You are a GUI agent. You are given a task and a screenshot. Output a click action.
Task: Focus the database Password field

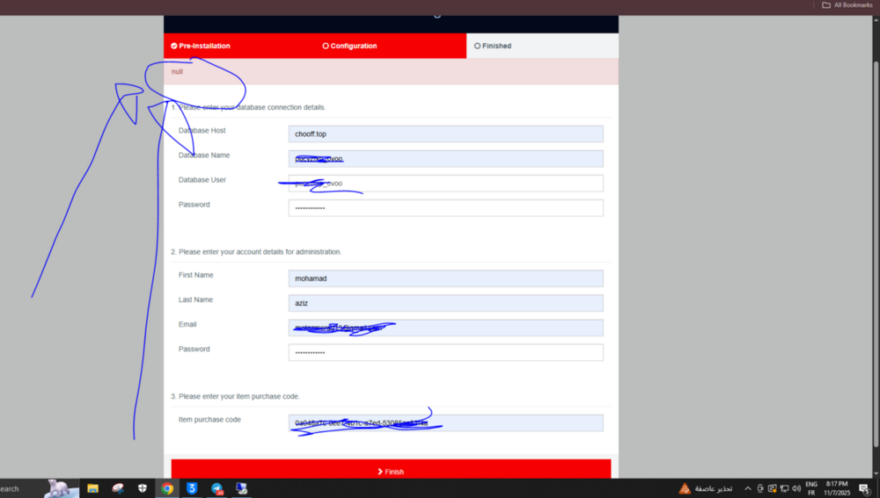click(445, 208)
